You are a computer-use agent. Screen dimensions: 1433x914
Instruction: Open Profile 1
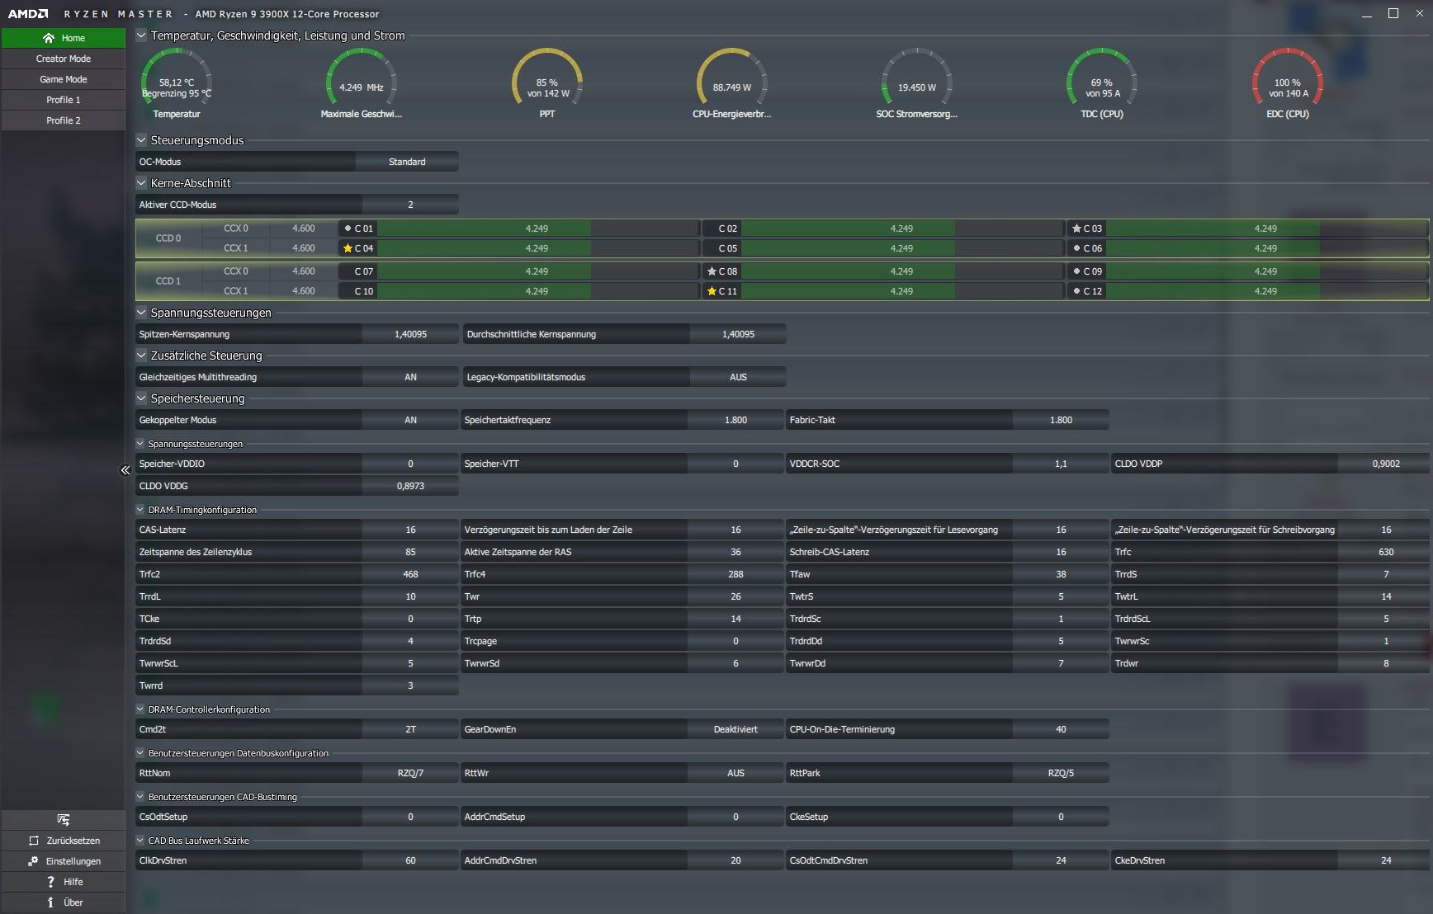[x=64, y=100]
